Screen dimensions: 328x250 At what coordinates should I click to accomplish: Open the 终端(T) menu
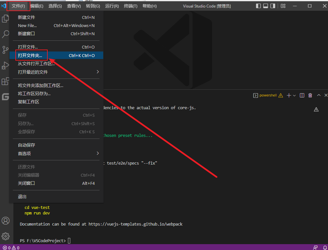click(x=131, y=6)
